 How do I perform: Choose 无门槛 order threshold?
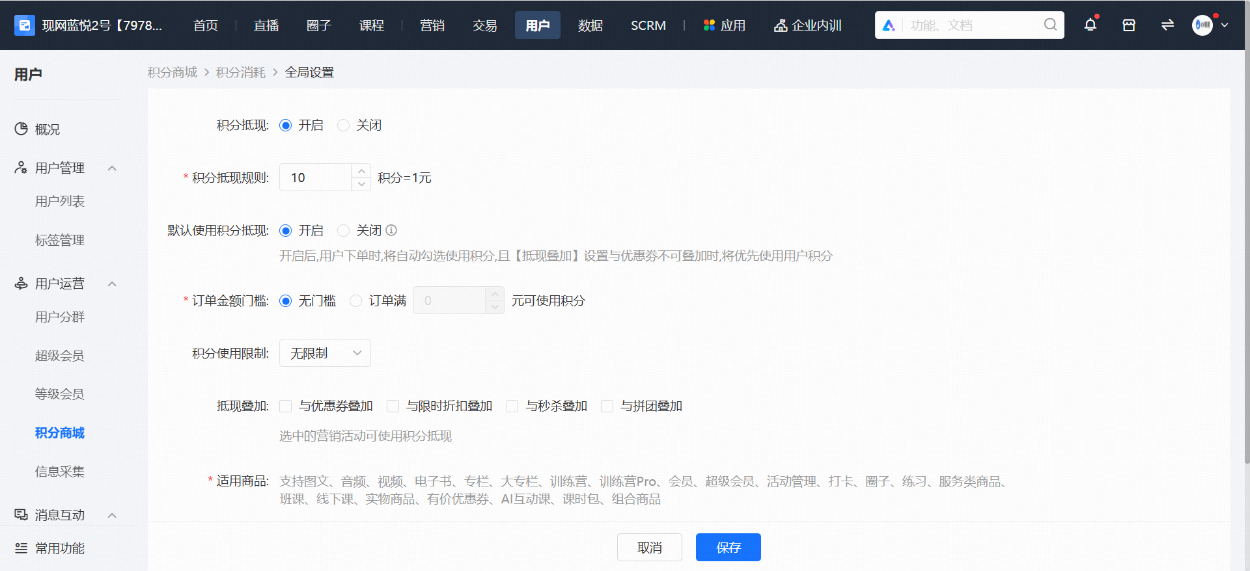pyautogui.click(x=285, y=301)
